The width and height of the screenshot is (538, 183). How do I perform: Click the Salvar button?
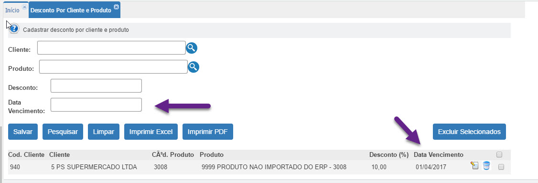tap(23, 132)
